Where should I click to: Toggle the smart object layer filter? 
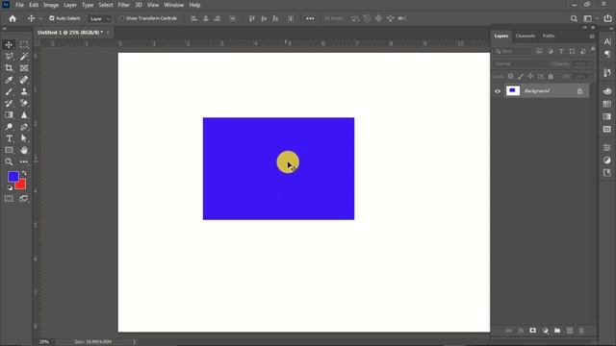tap(583, 51)
